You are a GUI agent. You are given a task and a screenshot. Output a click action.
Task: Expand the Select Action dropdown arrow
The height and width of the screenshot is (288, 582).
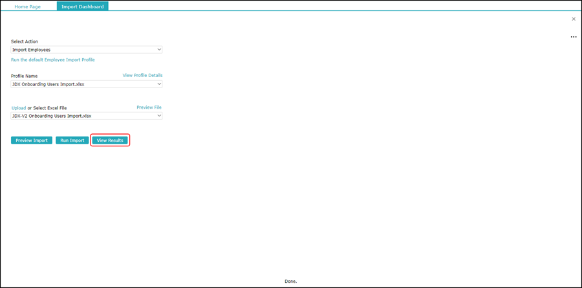coord(158,49)
